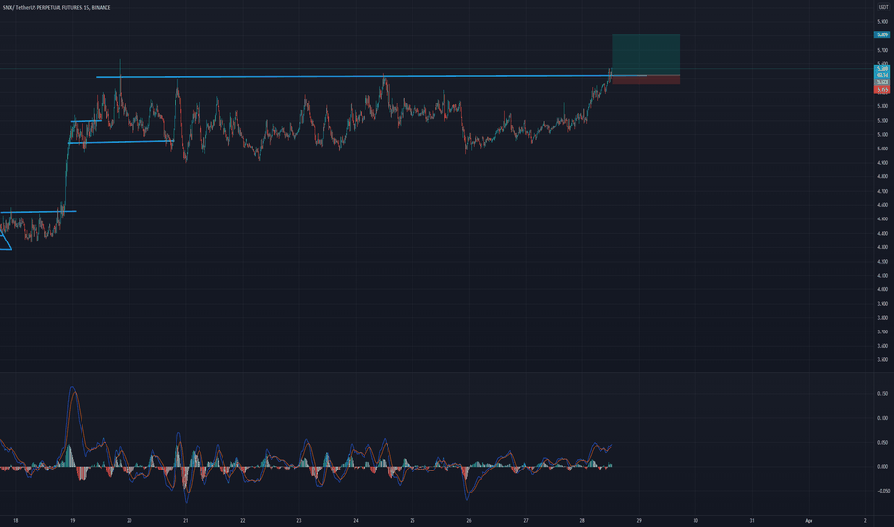894x527 pixels.
Task: Click the 4.000 price axis label
Action: tap(882, 289)
